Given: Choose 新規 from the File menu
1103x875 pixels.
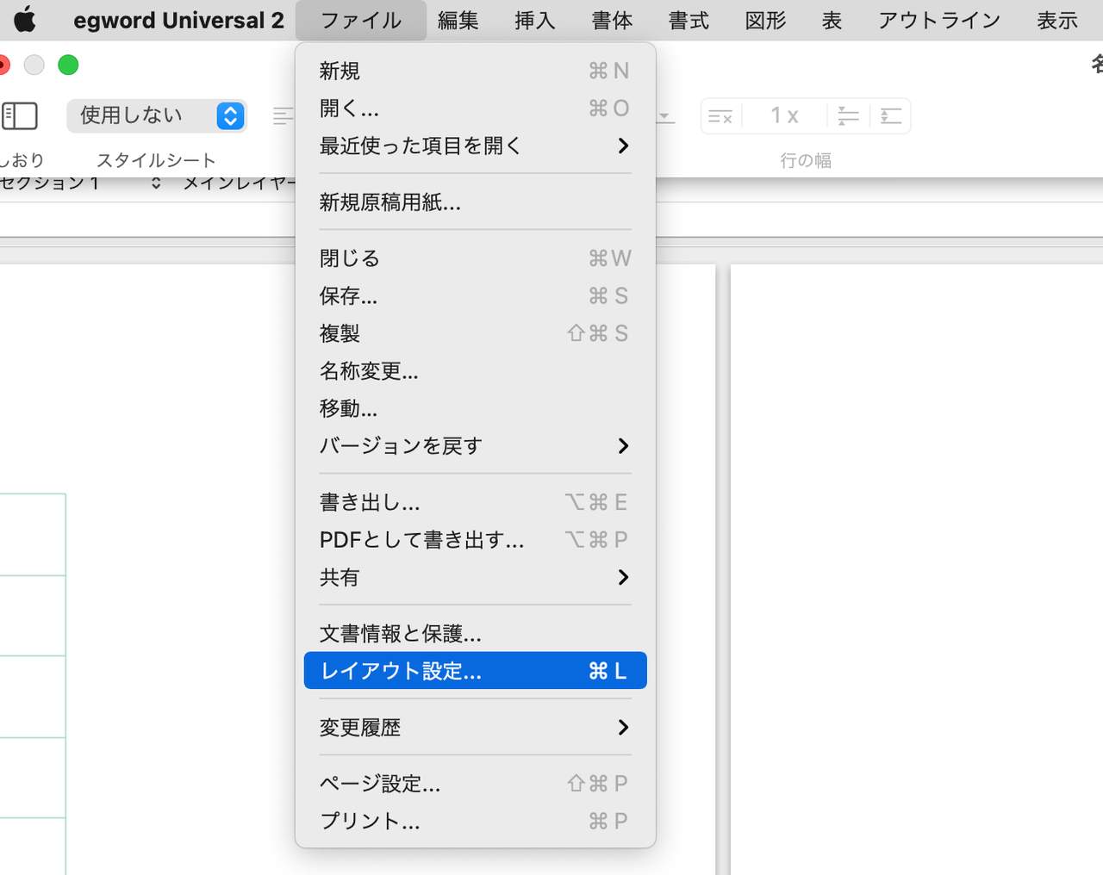Looking at the screenshot, I should (x=476, y=71).
